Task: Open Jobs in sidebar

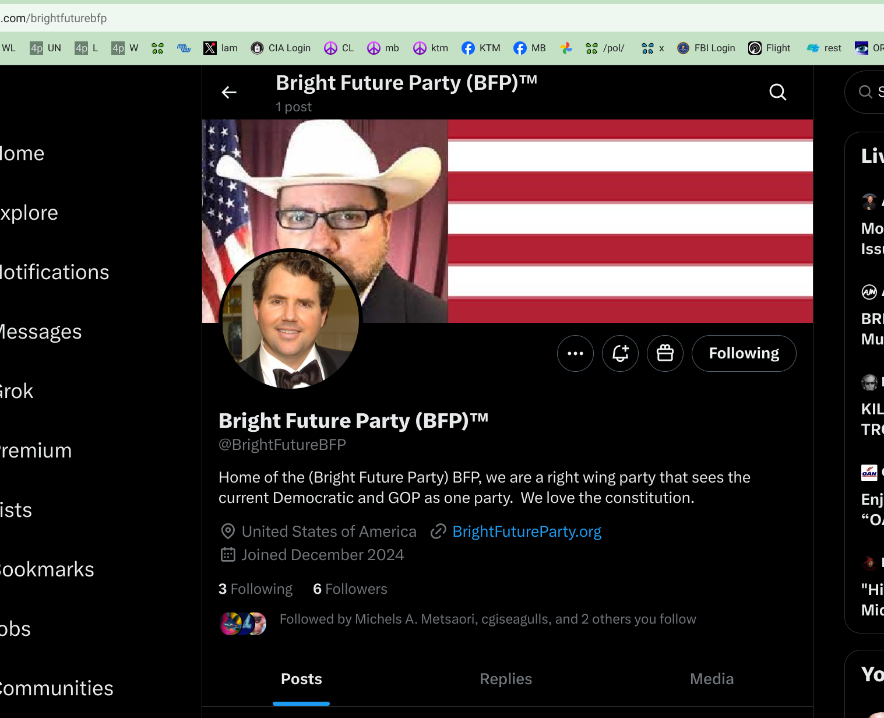Action: (15, 629)
